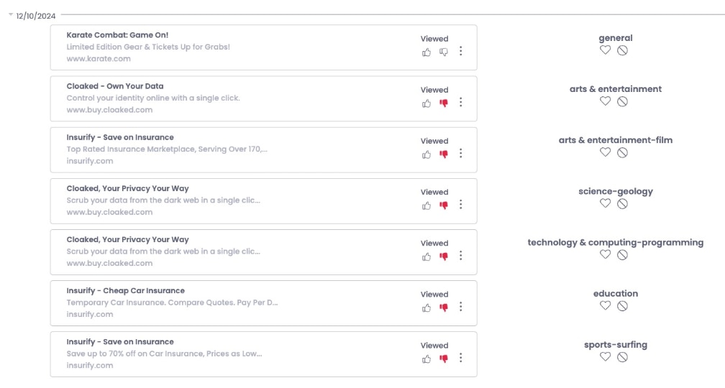The height and width of the screenshot is (388, 725).
Task: Like the Insurify - Cheap Car Insurance ad
Action: pyautogui.click(x=427, y=308)
